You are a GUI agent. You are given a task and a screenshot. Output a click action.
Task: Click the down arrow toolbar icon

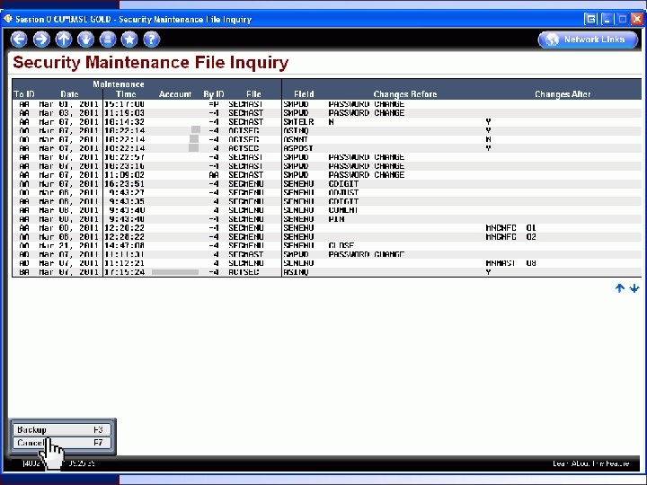(85, 40)
